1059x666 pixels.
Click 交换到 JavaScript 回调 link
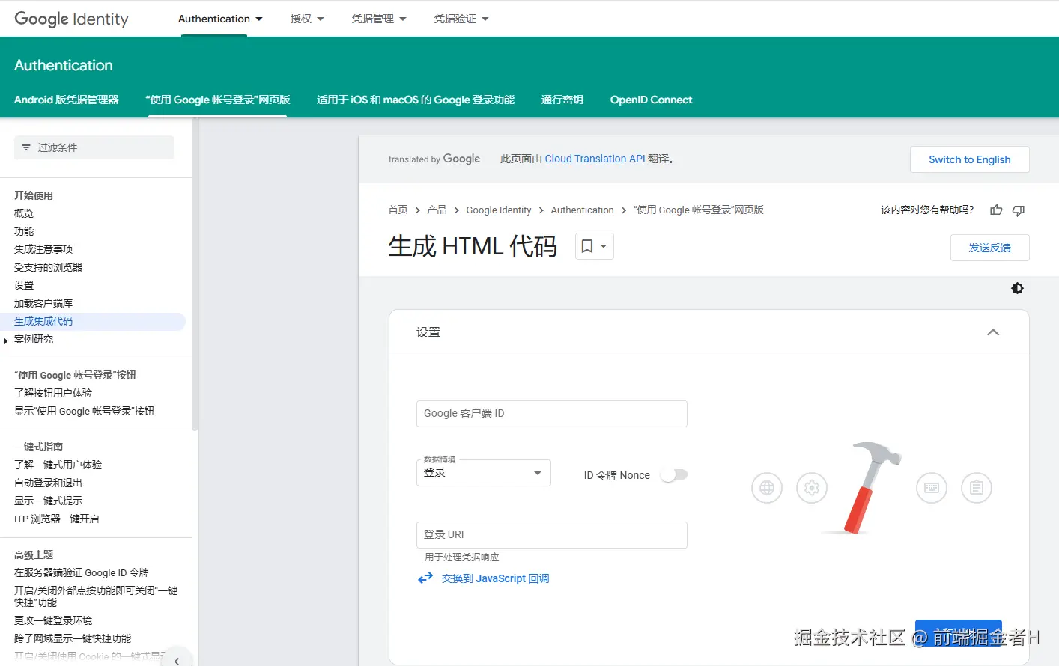coord(496,578)
